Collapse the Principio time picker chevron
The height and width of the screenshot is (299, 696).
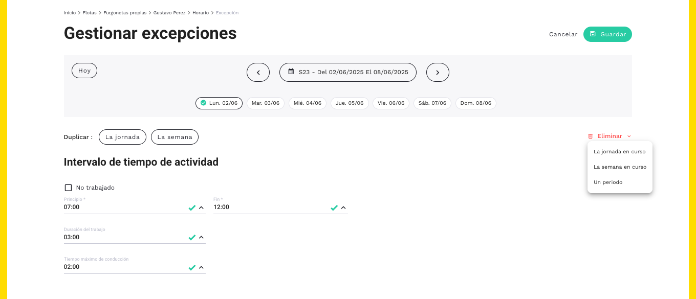click(x=201, y=208)
